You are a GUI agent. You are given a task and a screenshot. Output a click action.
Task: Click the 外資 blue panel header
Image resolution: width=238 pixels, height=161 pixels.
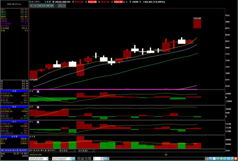tap(14, 91)
